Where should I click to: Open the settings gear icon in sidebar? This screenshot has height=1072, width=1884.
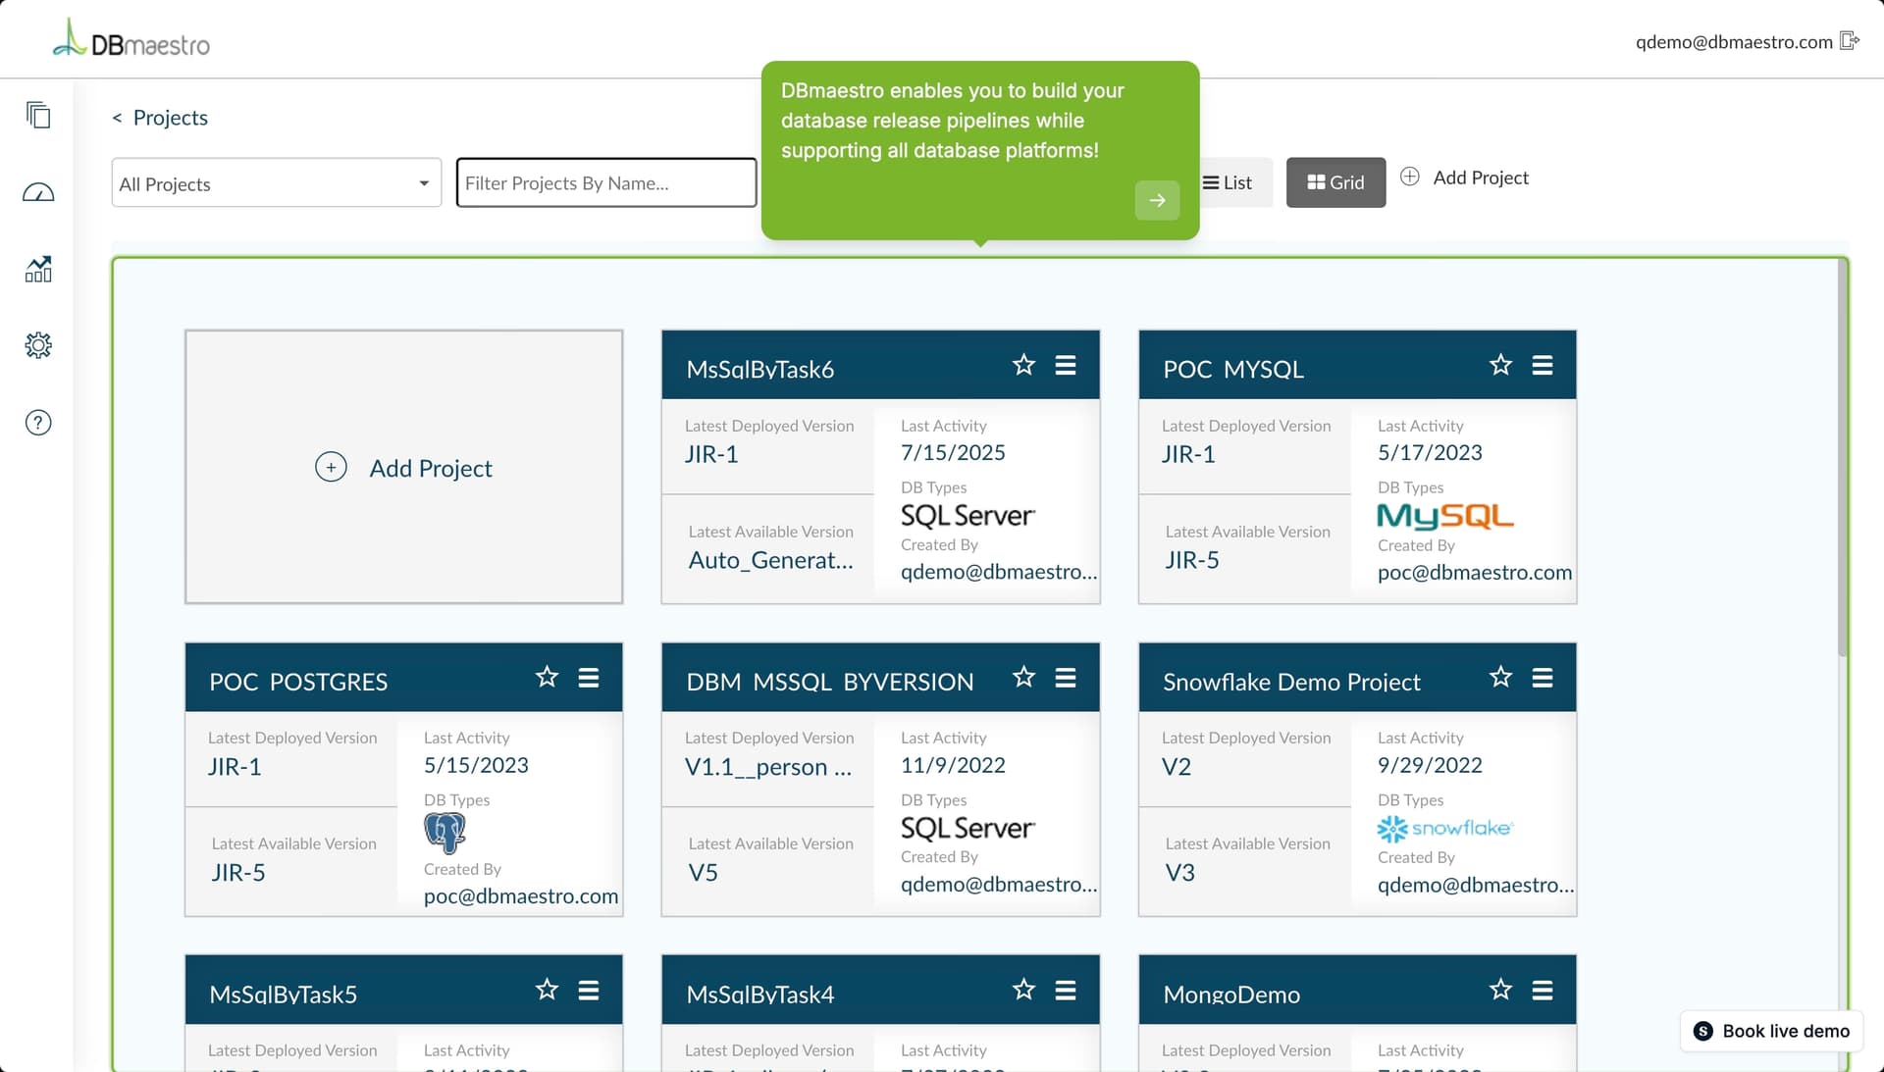tap(37, 344)
